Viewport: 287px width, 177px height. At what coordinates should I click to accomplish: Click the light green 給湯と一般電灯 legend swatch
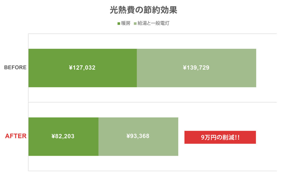point(135,23)
